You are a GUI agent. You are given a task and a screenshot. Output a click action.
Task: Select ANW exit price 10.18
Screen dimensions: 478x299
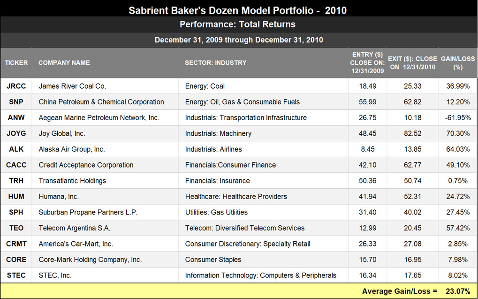(413, 118)
